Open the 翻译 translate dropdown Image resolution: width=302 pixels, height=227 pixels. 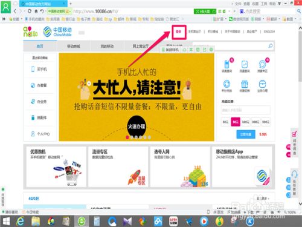[x=273, y=19]
